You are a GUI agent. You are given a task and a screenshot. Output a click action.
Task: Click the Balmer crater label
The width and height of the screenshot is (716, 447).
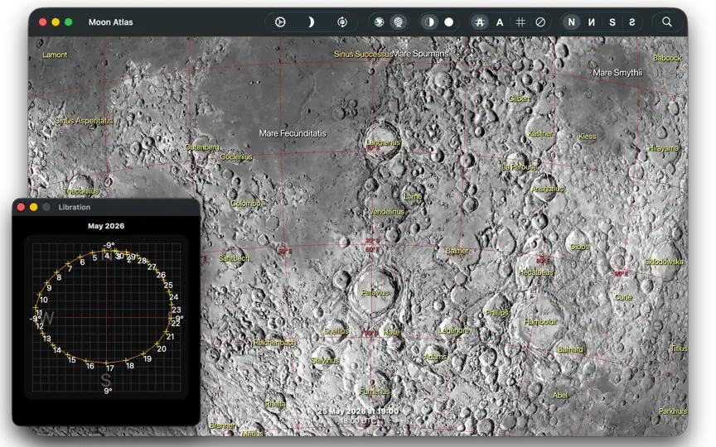(457, 251)
